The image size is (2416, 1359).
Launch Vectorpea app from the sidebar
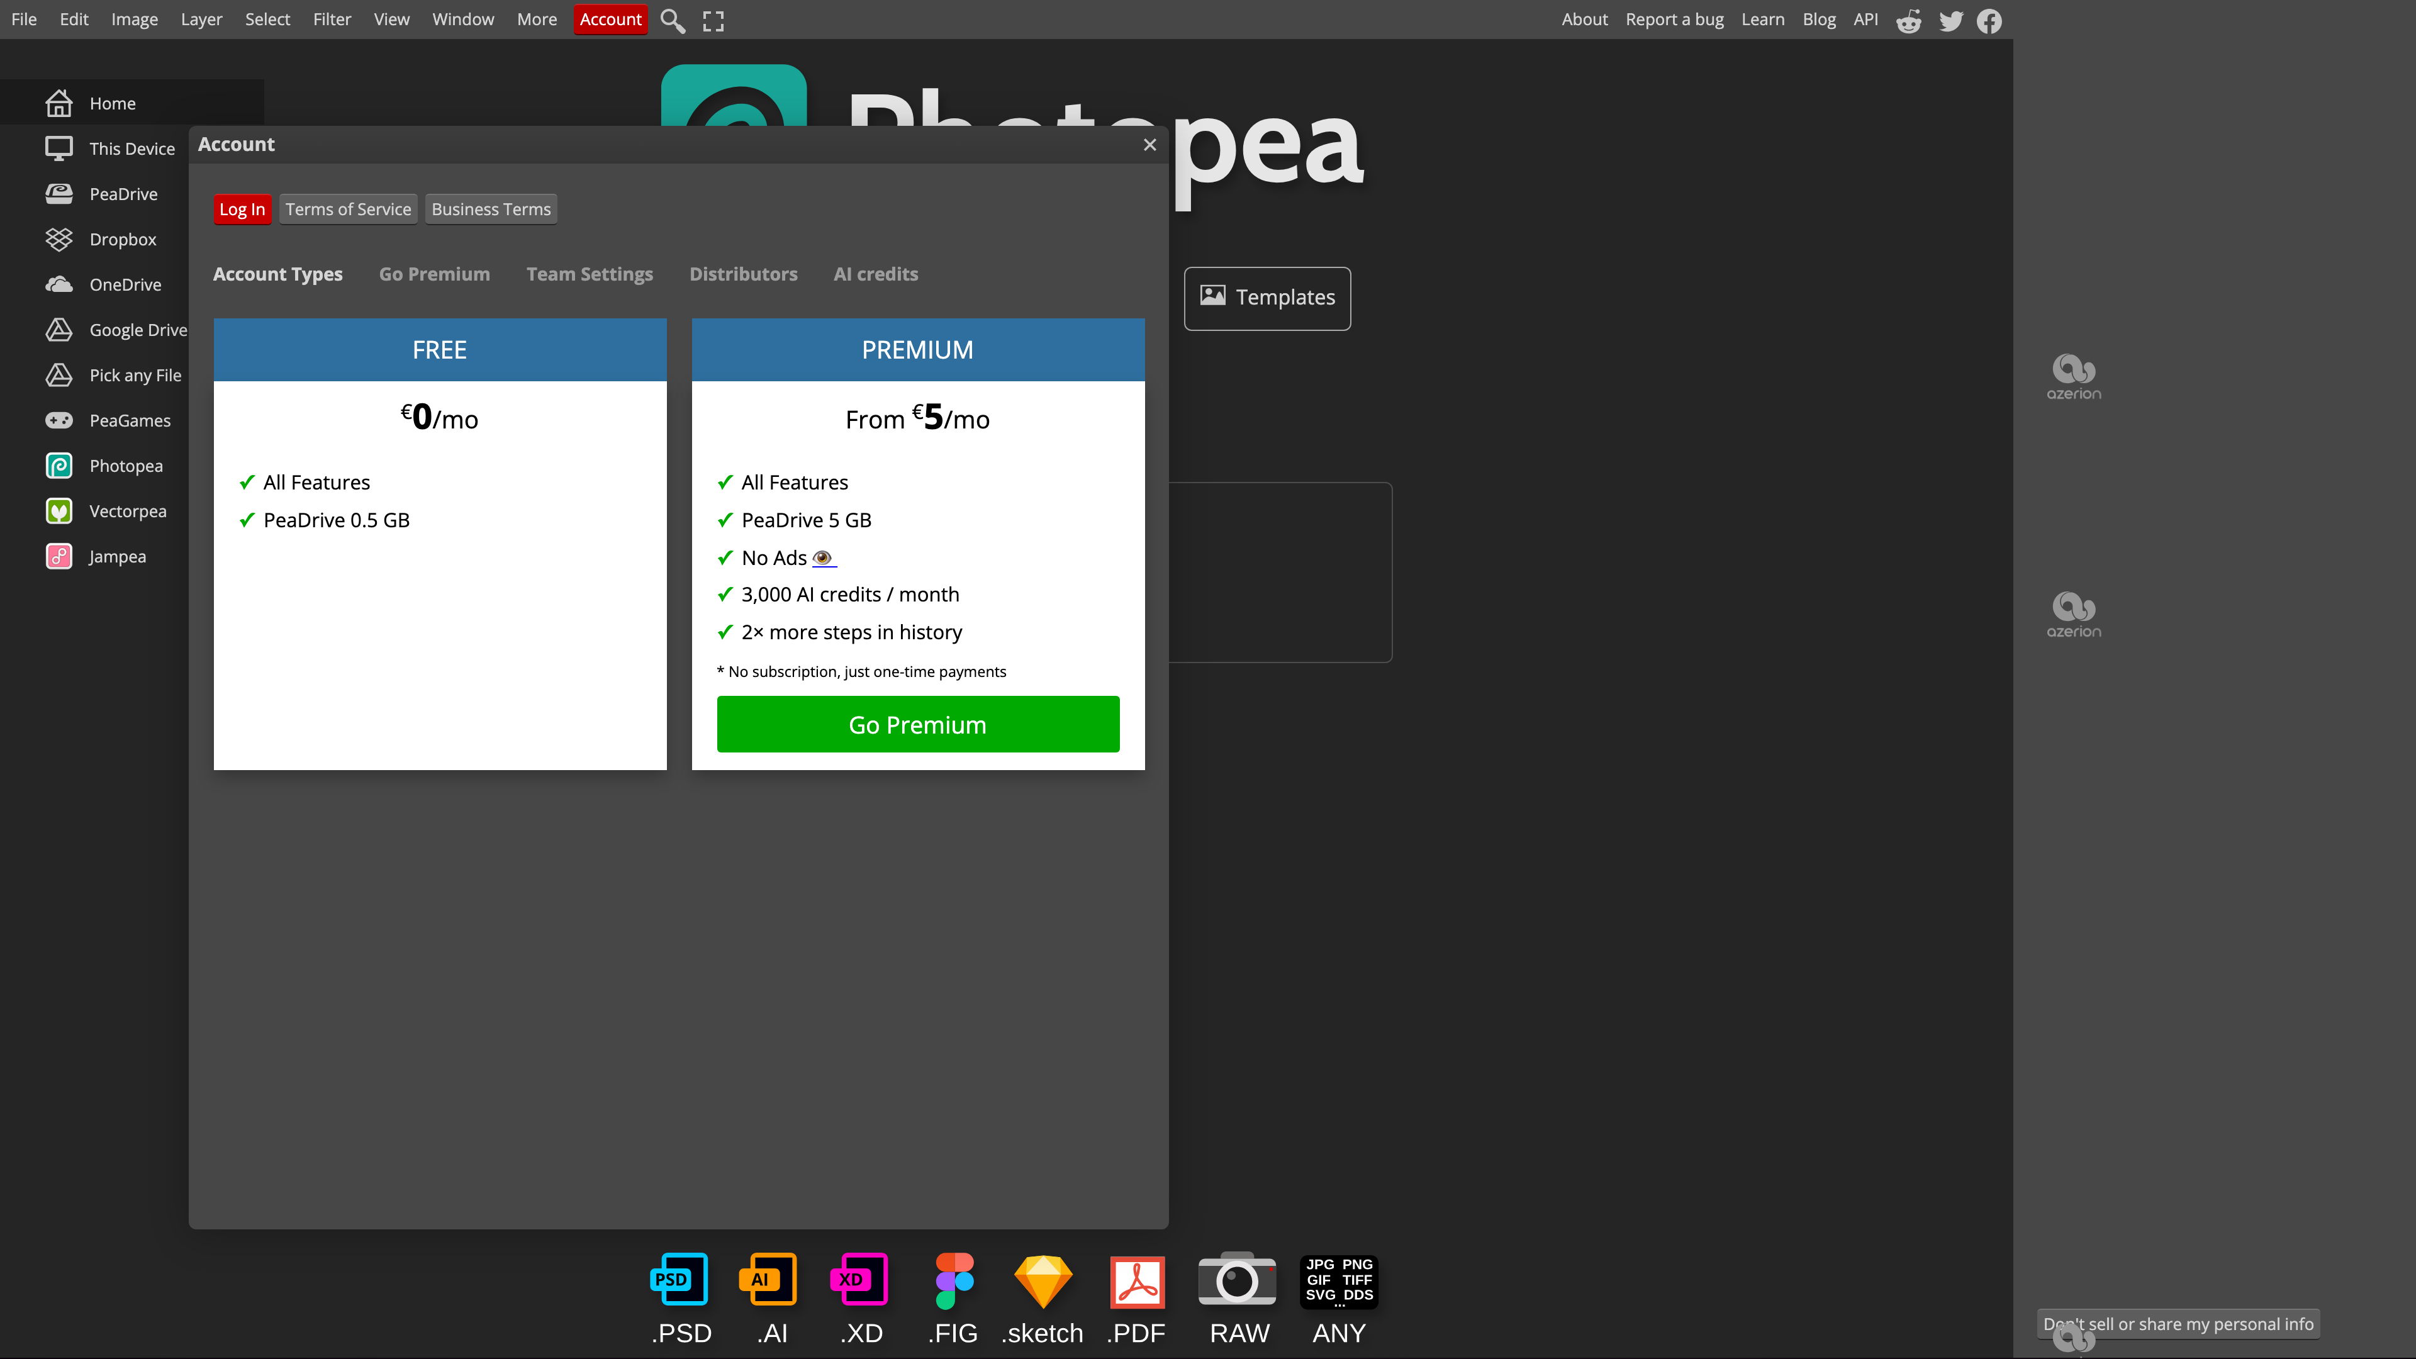click(x=106, y=511)
